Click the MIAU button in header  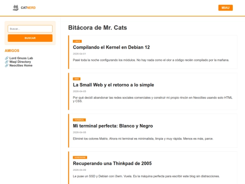(x=225, y=8)
